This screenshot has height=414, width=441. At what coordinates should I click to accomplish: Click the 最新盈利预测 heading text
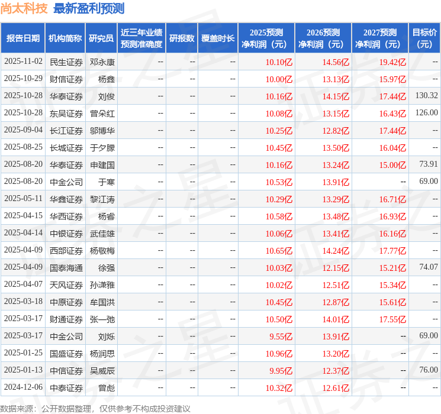(89, 9)
